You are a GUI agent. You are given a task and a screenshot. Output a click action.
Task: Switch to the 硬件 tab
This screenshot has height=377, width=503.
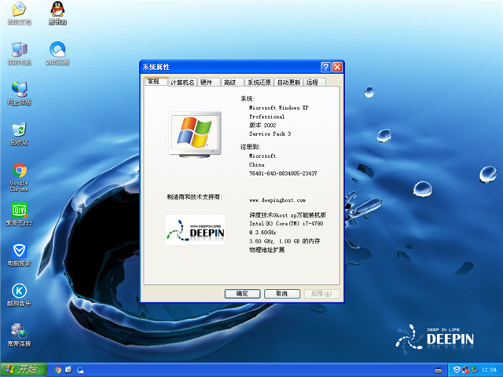[207, 82]
